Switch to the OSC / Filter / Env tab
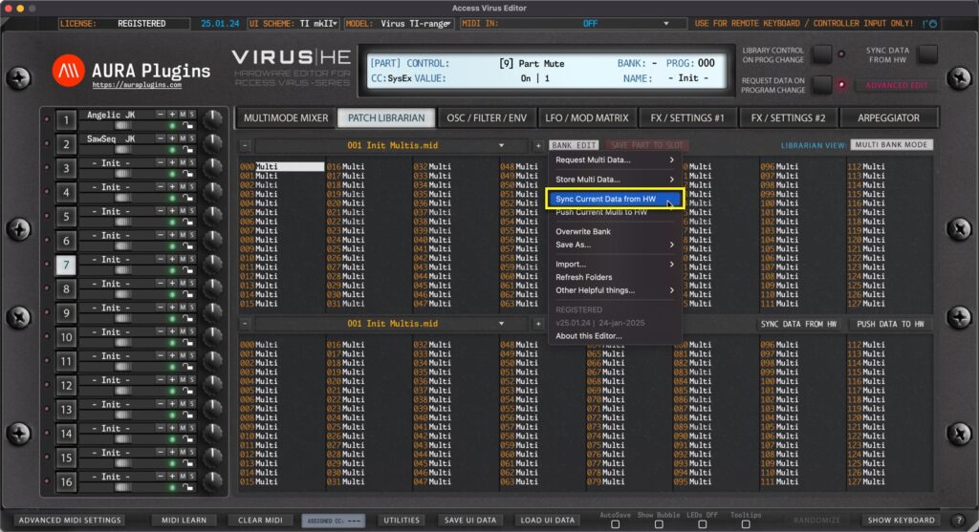979x532 pixels. click(x=487, y=117)
